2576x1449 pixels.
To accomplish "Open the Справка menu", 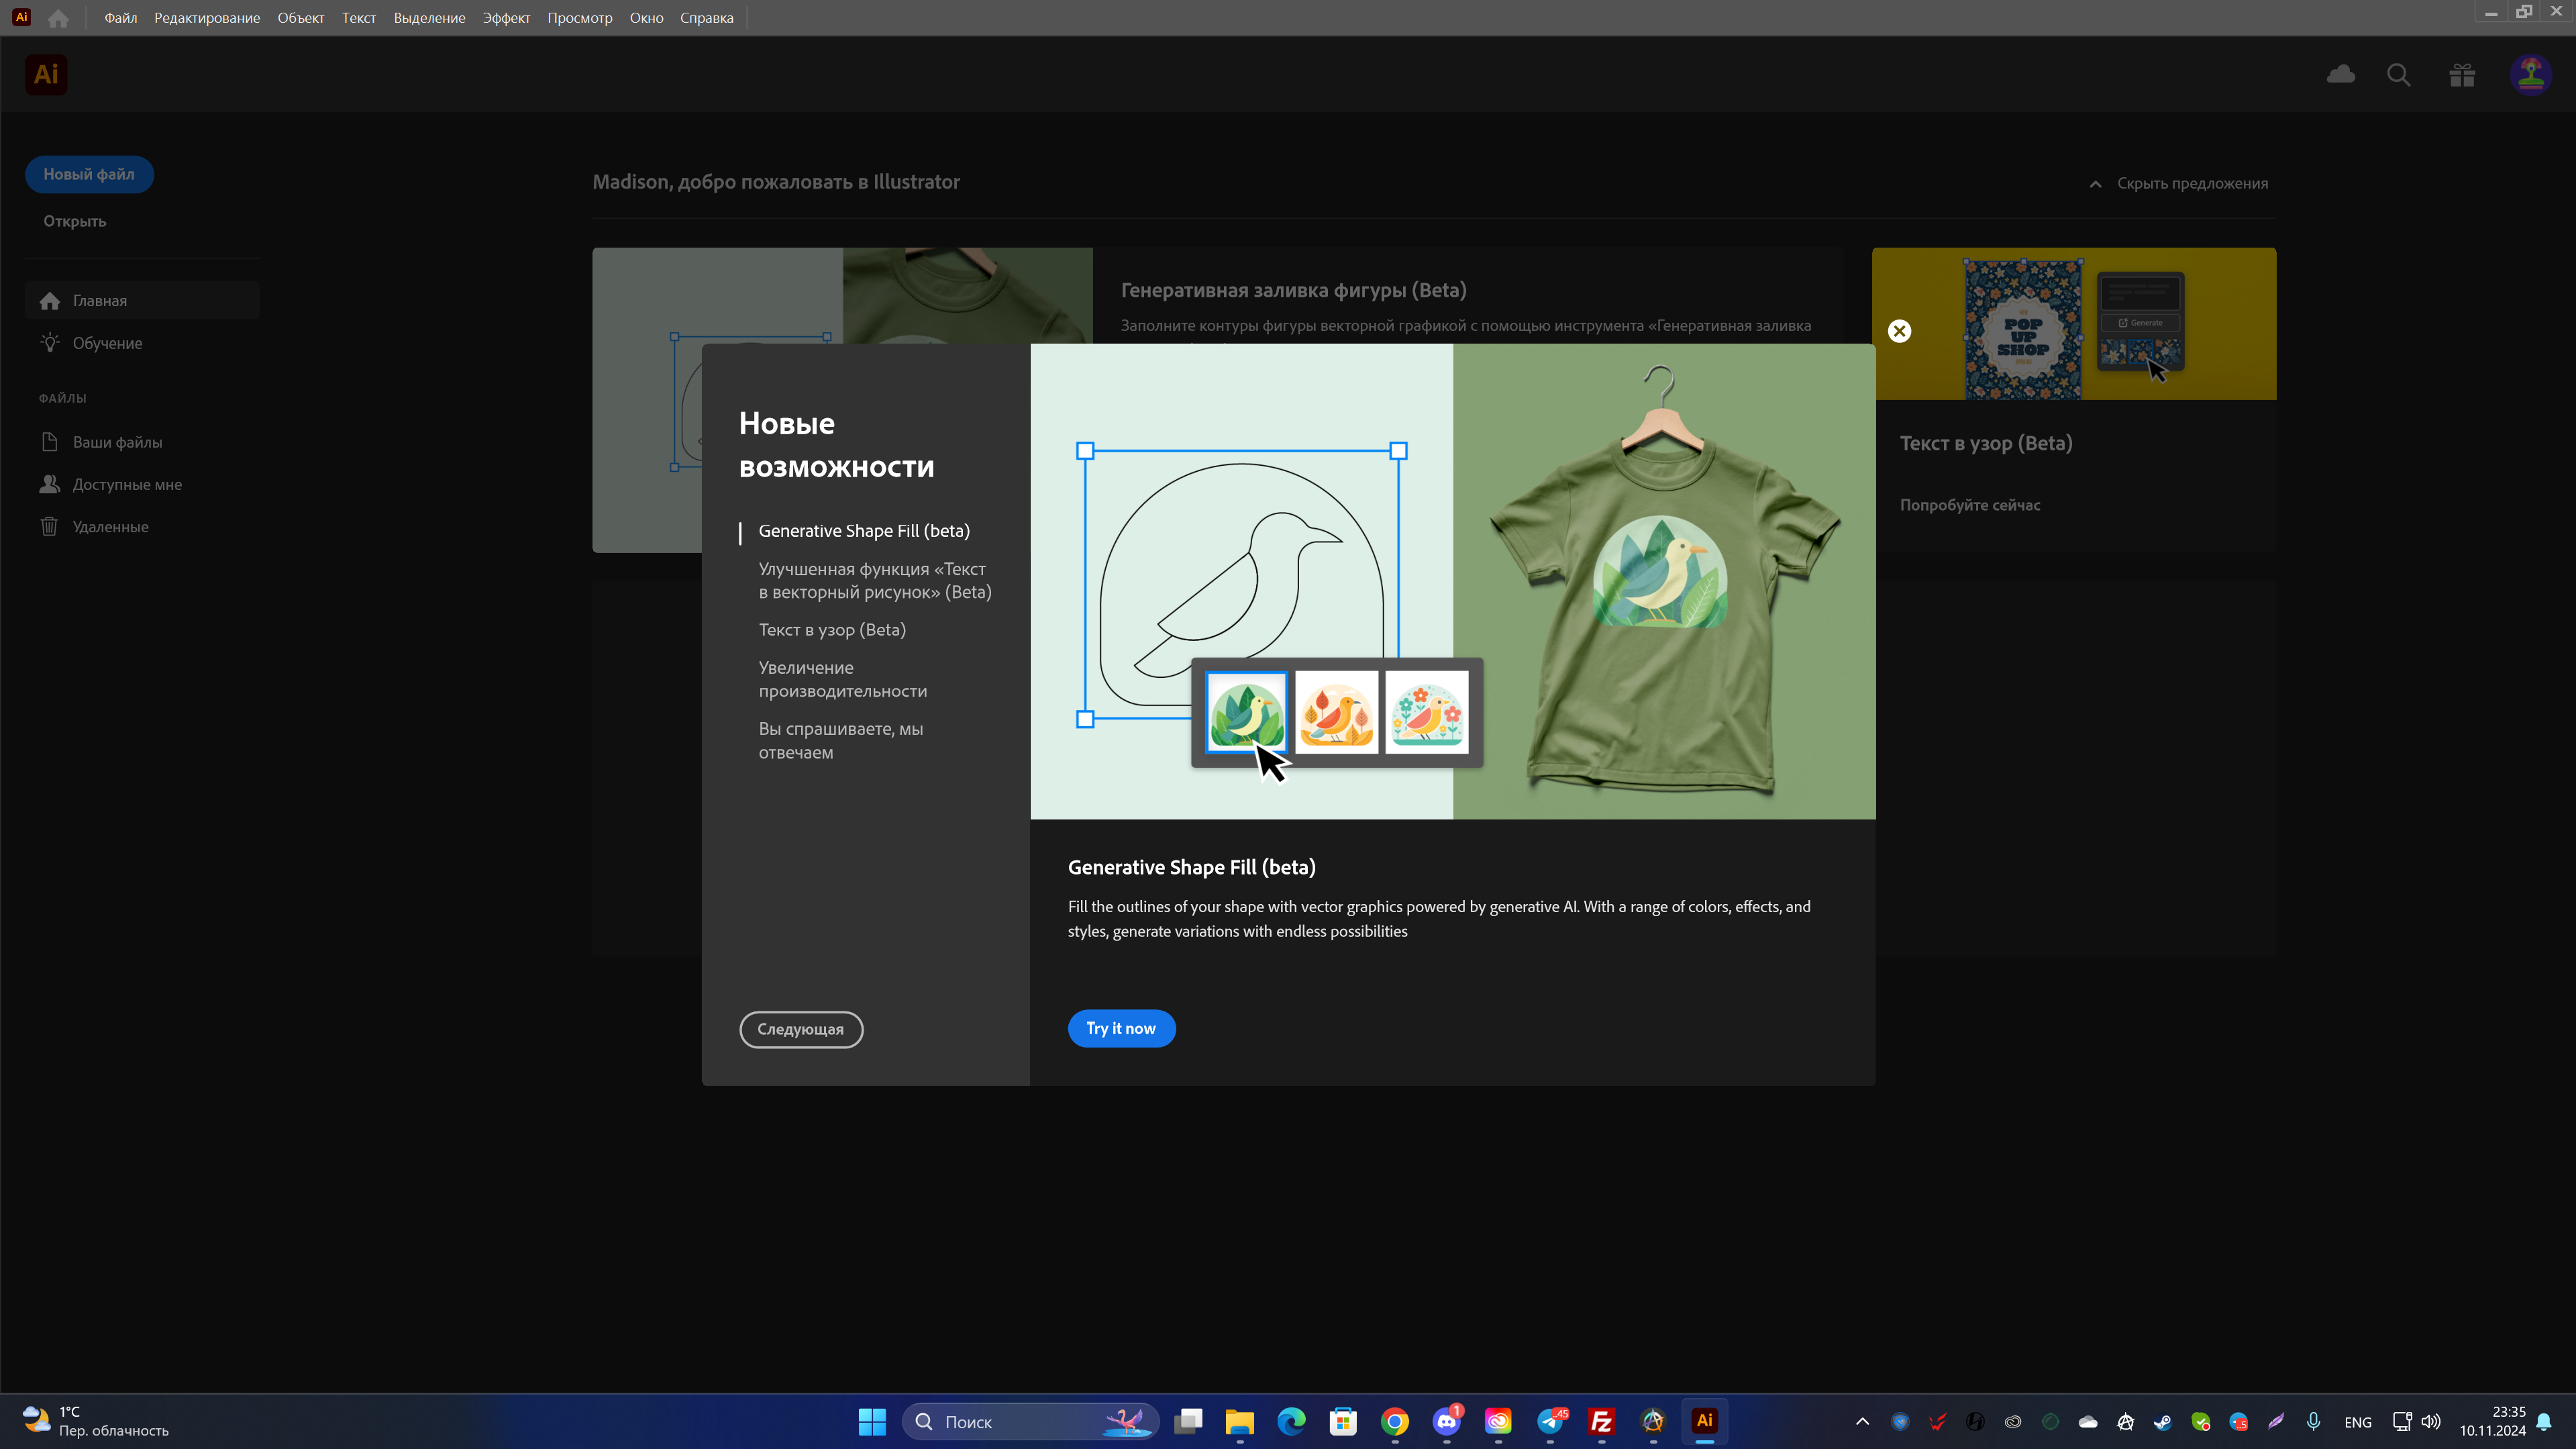I will click(707, 18).
